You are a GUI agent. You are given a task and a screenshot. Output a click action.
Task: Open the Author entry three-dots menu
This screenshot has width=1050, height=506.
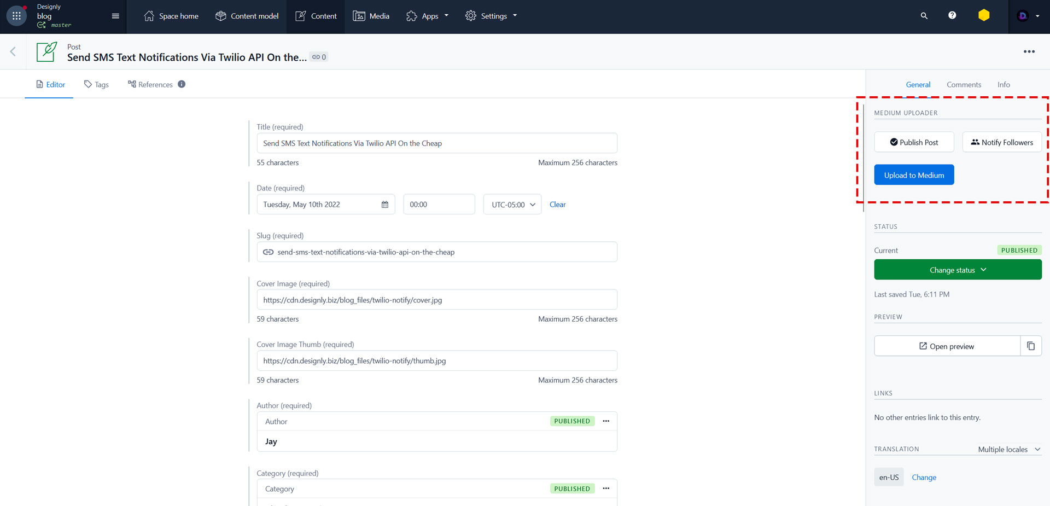606,421
